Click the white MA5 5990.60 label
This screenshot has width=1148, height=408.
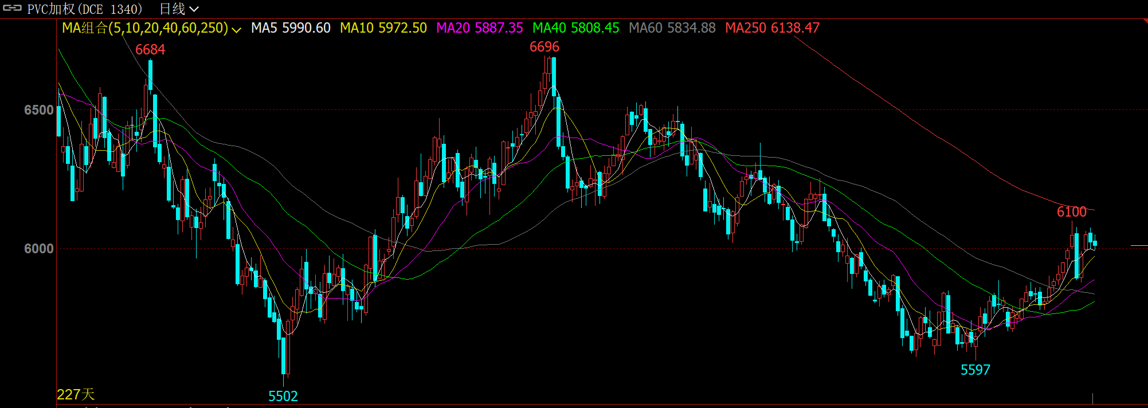[x=291, y=28]
